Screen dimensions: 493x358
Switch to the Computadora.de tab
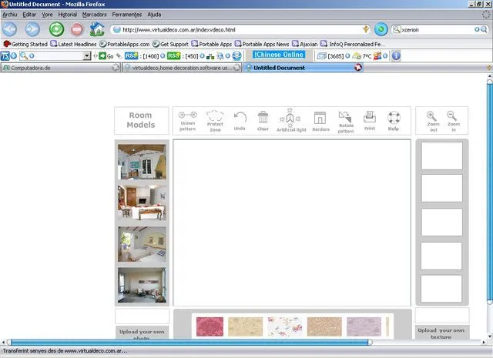coord(60,68)
